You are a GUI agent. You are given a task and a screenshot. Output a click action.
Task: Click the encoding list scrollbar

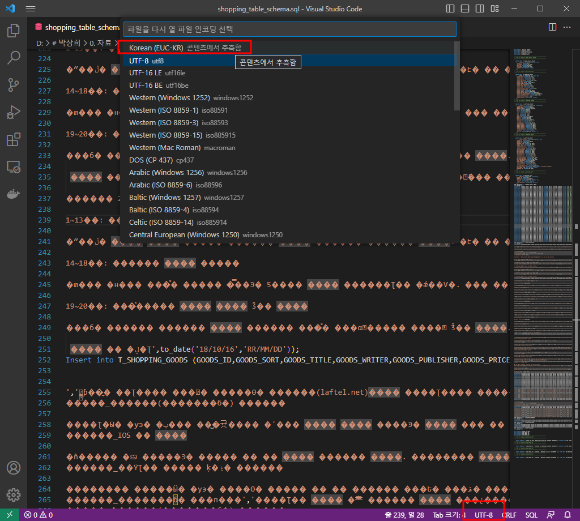coord(457,76)
